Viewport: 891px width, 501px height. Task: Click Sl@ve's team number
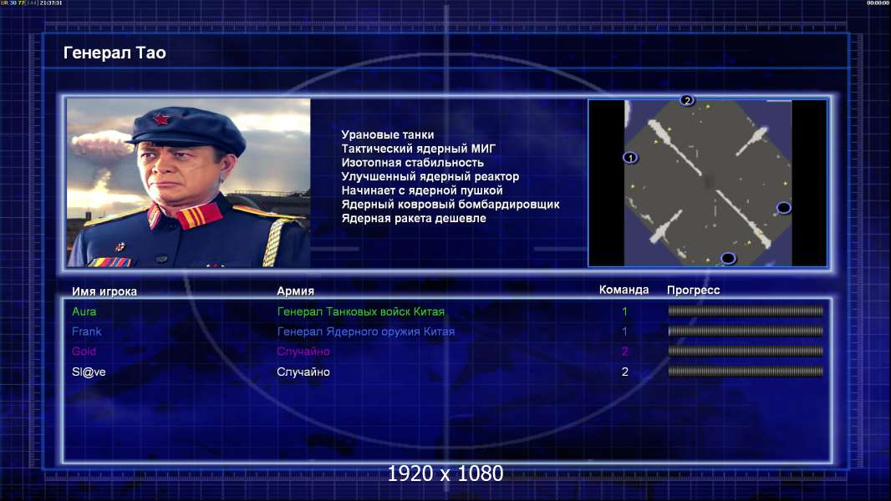pyautogui.click(x=624, y=372)
